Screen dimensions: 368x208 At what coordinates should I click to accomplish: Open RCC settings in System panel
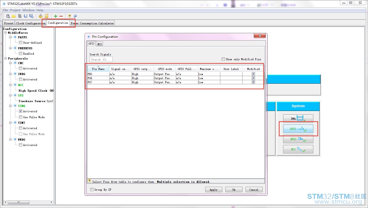coord(298,149)
